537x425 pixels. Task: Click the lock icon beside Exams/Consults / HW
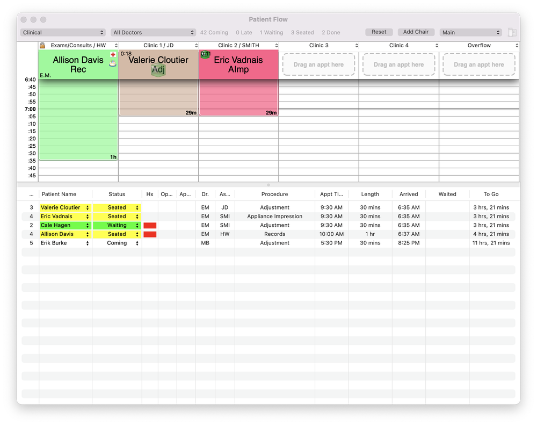(x=42, y=45)
